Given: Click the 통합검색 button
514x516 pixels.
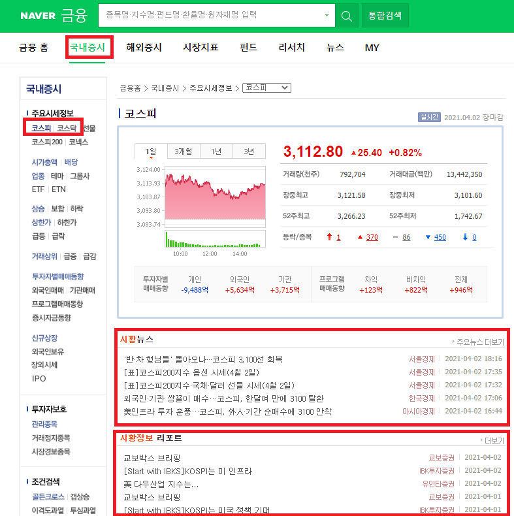Looking at the screenshot, I should pyautogui.click(x=385, y=16).
